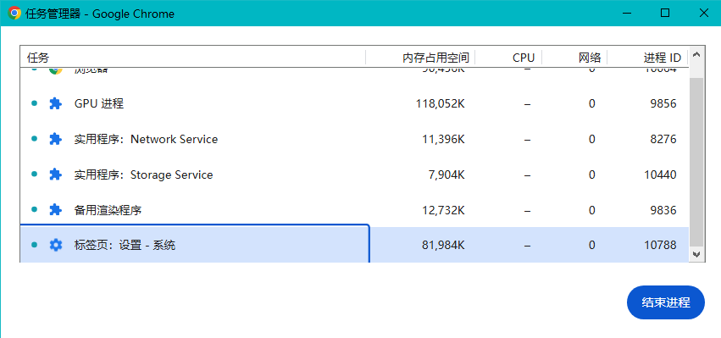Viewport: 721px width, 338px height.
Task: Click the Network Service puzzle icon
Action: 55,139
